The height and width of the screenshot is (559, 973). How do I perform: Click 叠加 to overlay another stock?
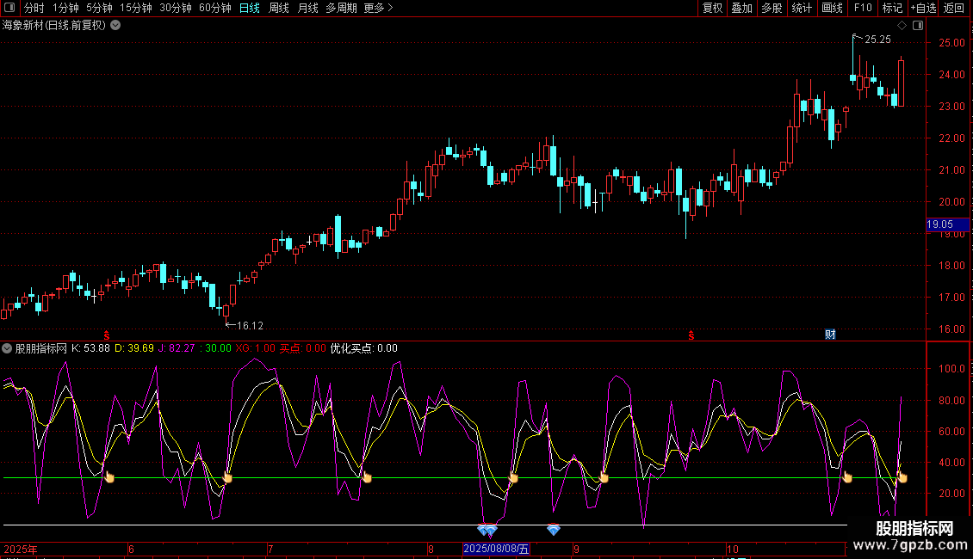click(741, 8)
